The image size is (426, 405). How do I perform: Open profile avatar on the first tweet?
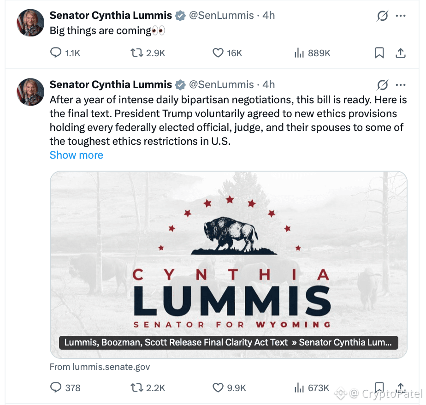coord(30,23)
